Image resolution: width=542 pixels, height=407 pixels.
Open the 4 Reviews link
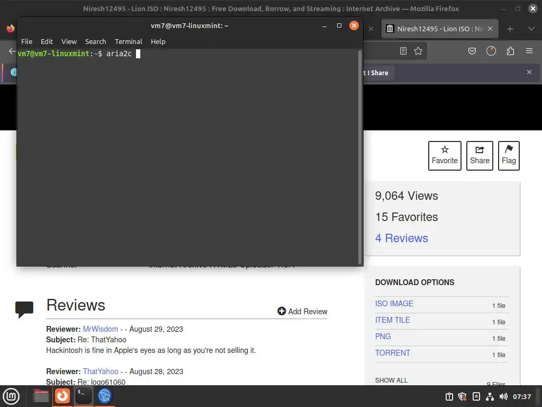[x=402, y=238]
